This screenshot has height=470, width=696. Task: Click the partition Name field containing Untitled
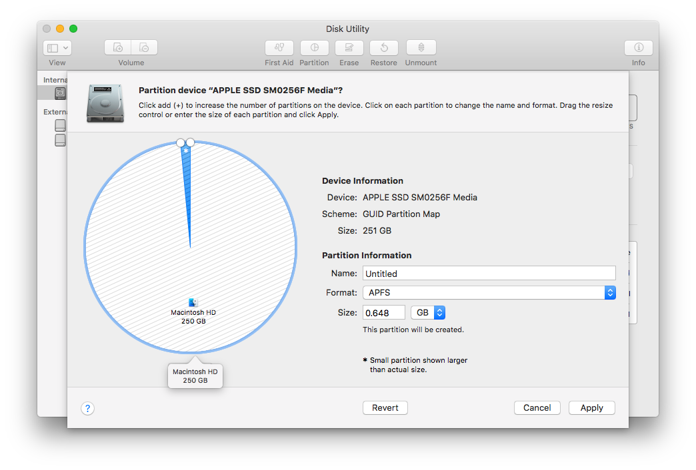click(489, 274)
